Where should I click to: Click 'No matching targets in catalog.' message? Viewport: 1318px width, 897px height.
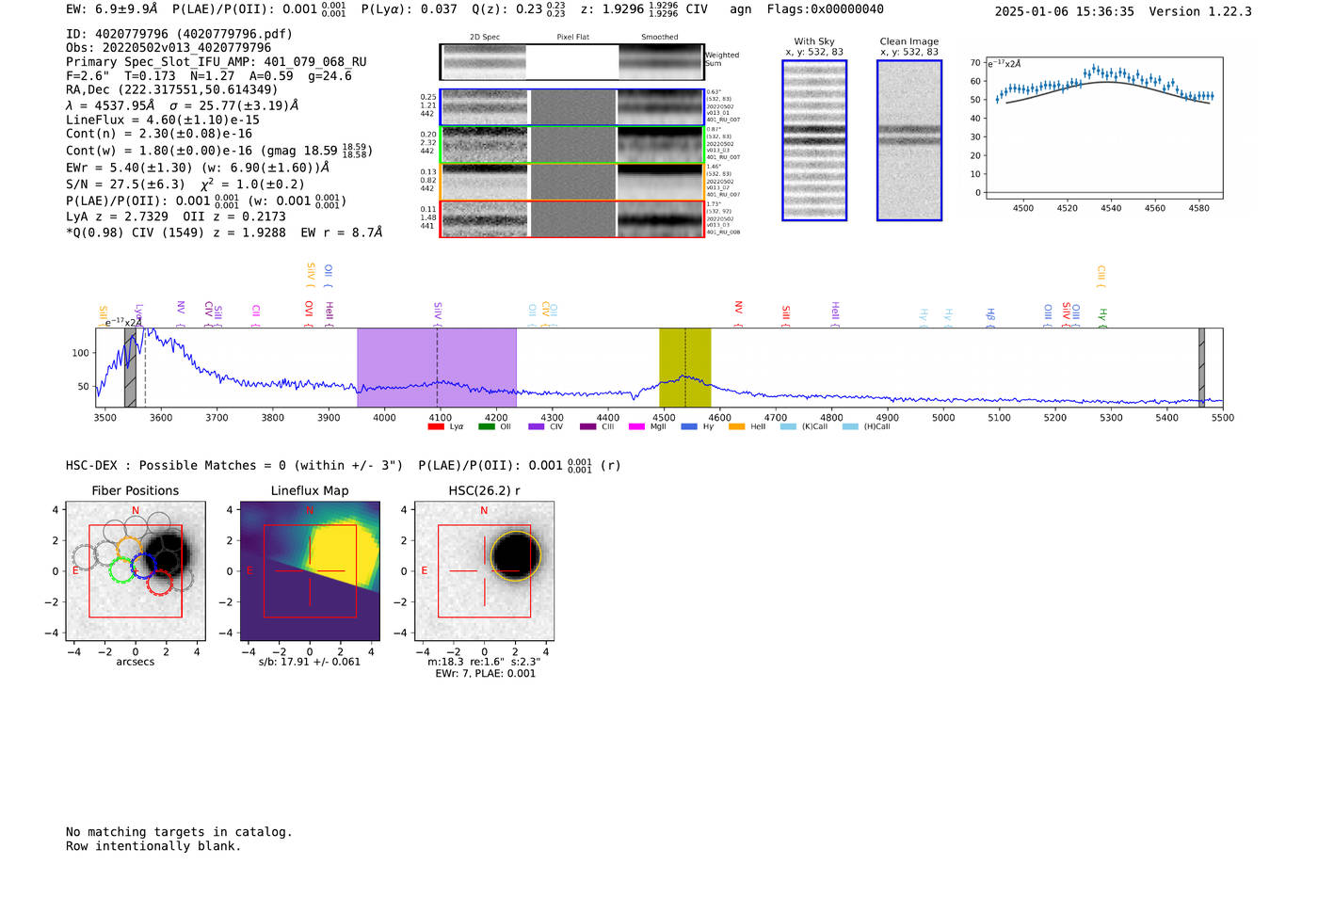tap(179, 832)
